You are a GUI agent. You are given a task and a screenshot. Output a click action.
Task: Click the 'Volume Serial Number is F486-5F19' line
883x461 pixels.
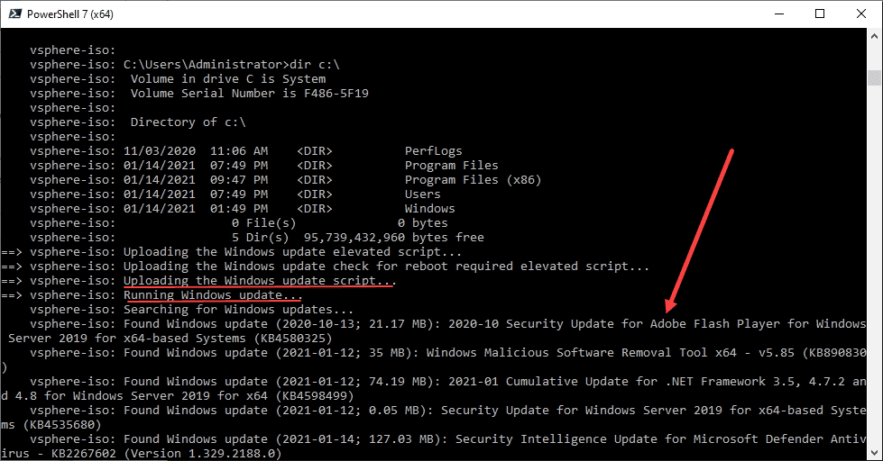coord(250,94)
